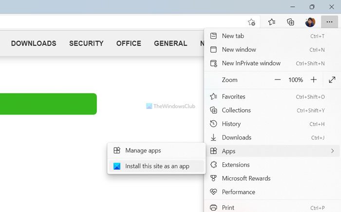Image resolution: width=341 pixels, height=212 pixels.
Task: Click the green banner button
Action: pos(48,104)
